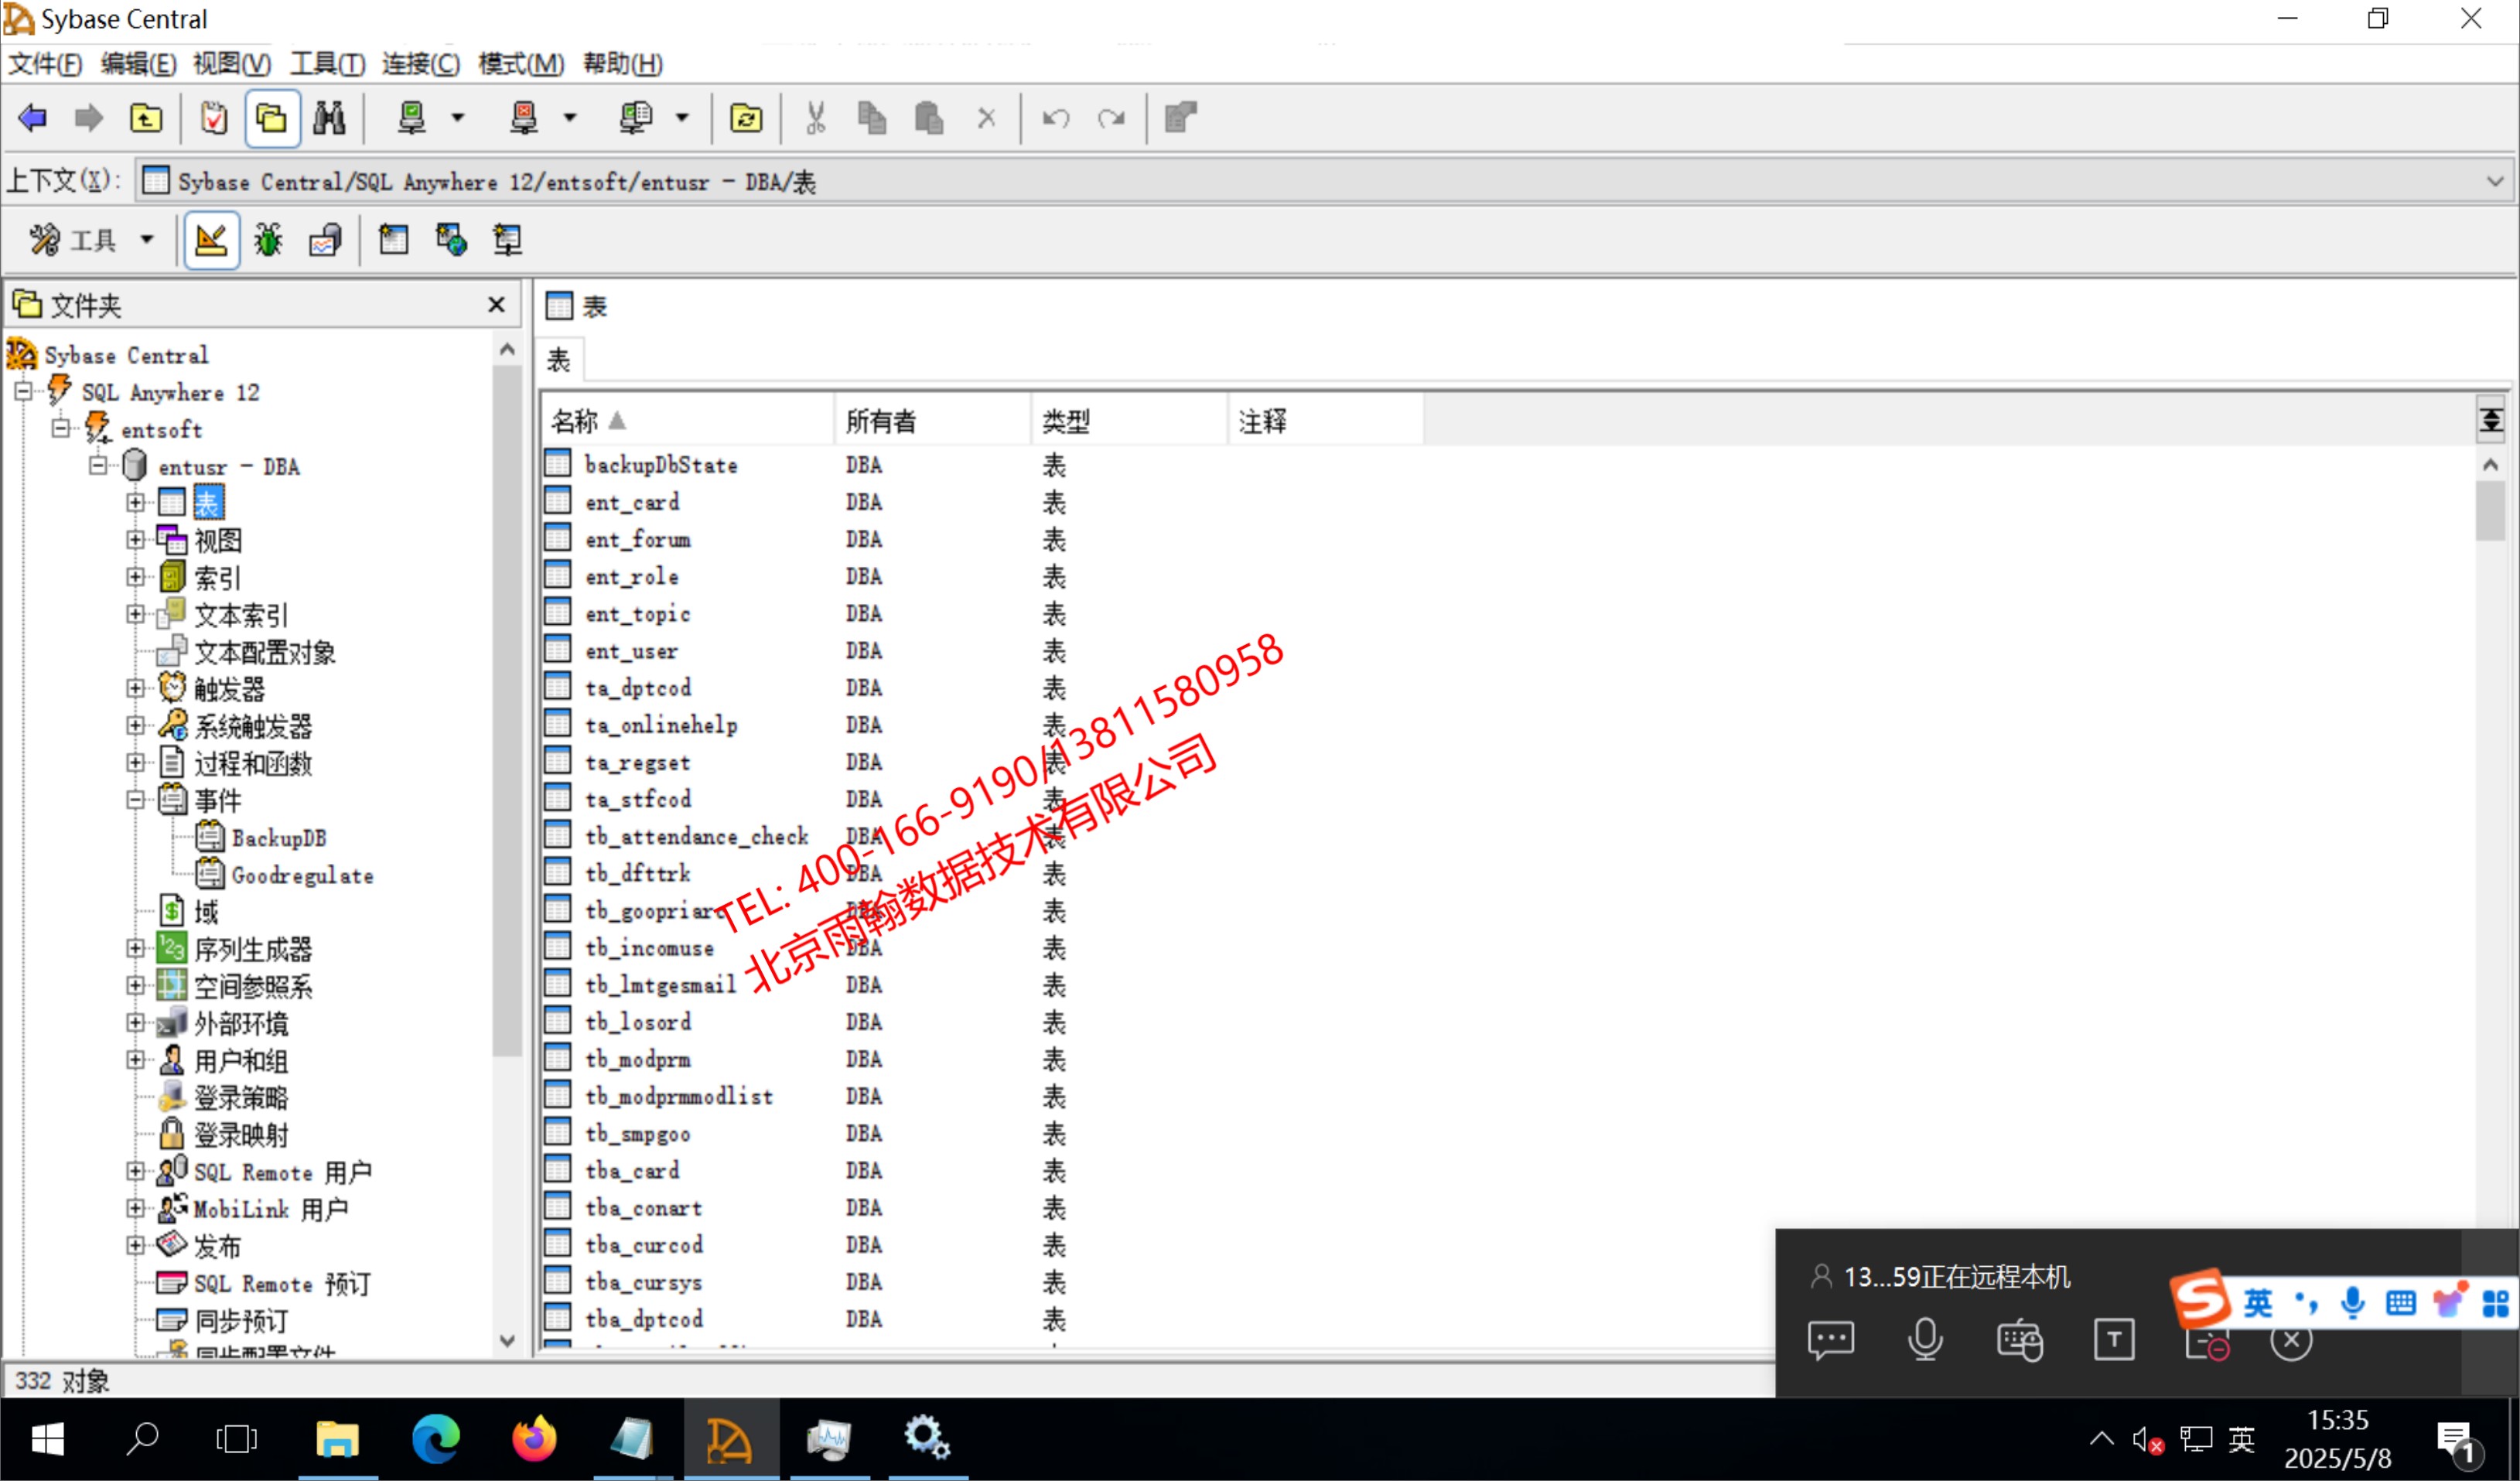Screen dimensions: 2520x1481
Task: Select the tb_attendance_check table row
Action: pyautogui.click(x=696, y=836)
